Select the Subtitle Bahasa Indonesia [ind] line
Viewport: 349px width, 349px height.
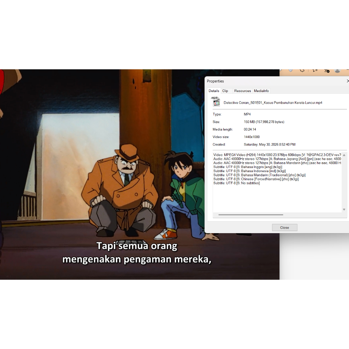(x=249, y=171)
